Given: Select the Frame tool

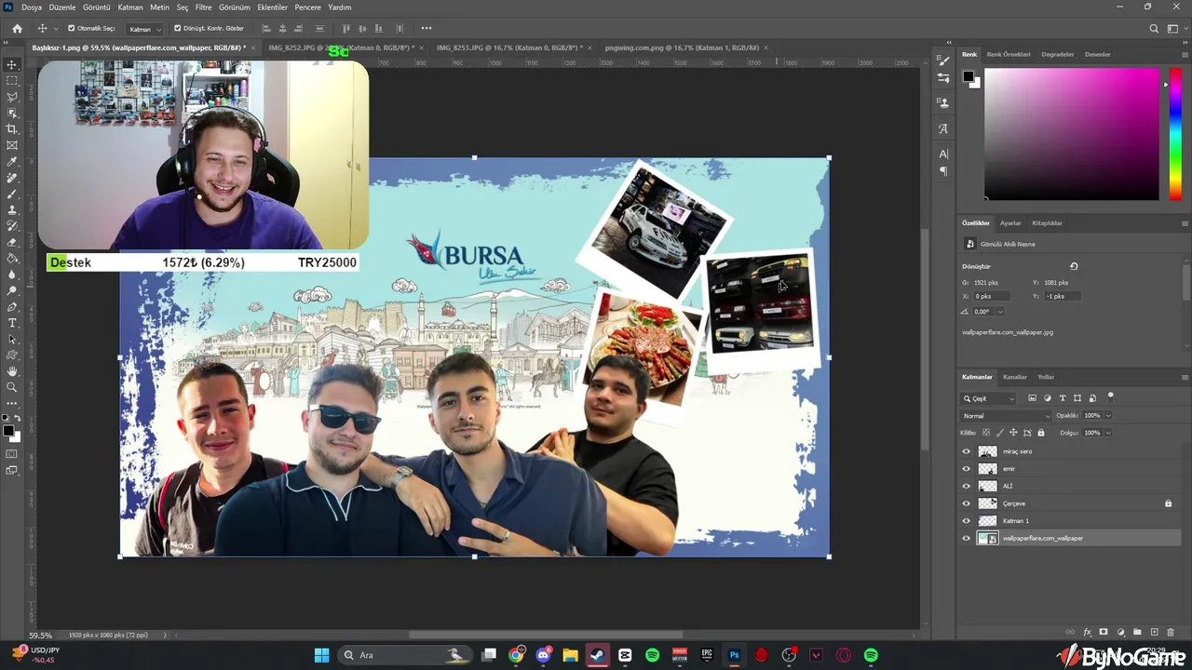Looking at the screenshot, I should tap(12, 145).
